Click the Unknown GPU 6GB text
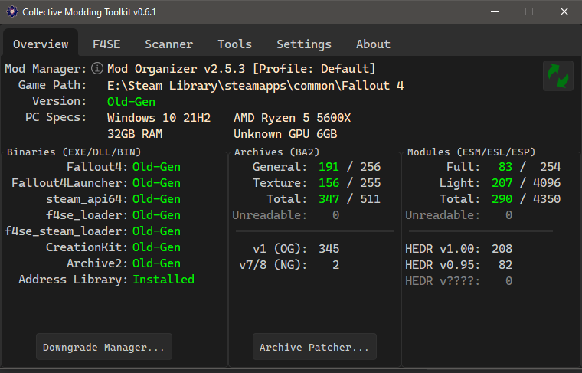Image resolution: width=582 pixels, height=373 pixels. pos(285,133)
